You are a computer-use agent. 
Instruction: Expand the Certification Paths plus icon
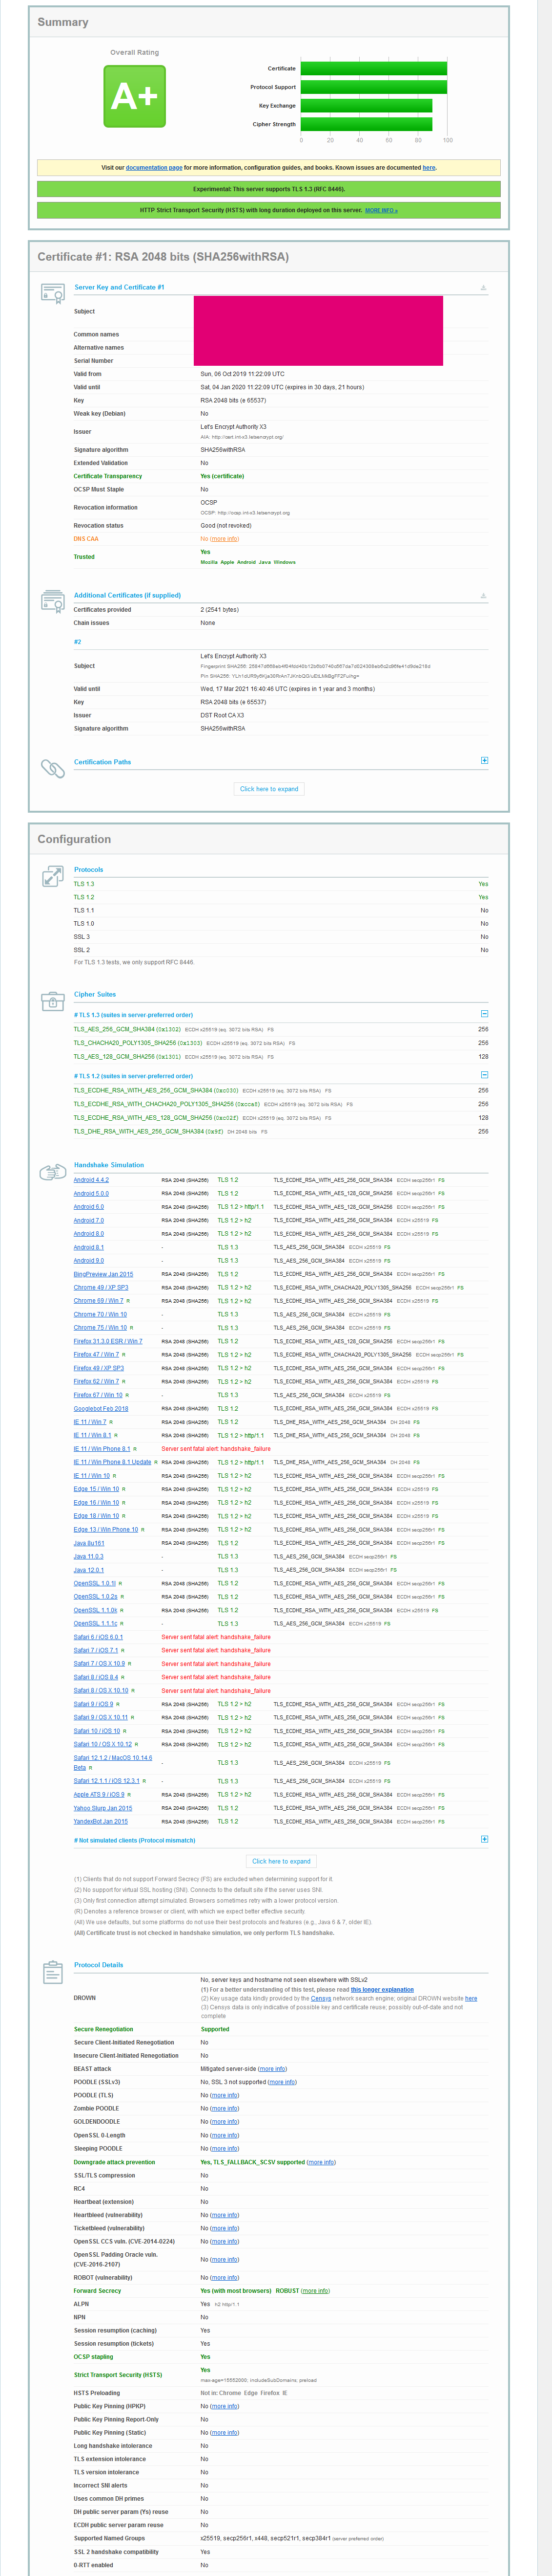coord(485,760)
